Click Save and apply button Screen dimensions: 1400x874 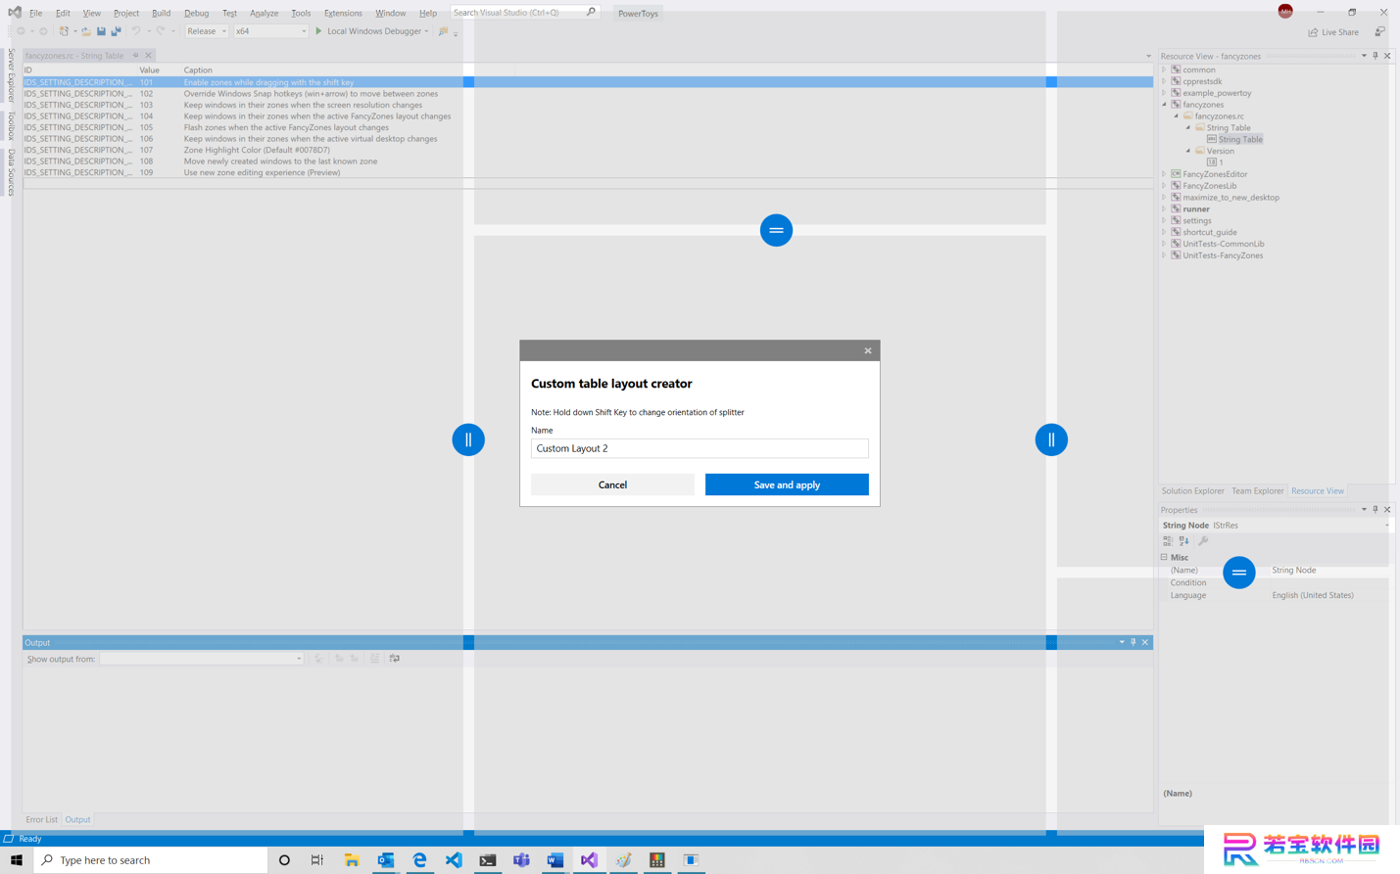tap(787, 484)
